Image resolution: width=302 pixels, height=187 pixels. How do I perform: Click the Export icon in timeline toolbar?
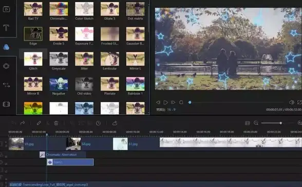pos(115,123)
